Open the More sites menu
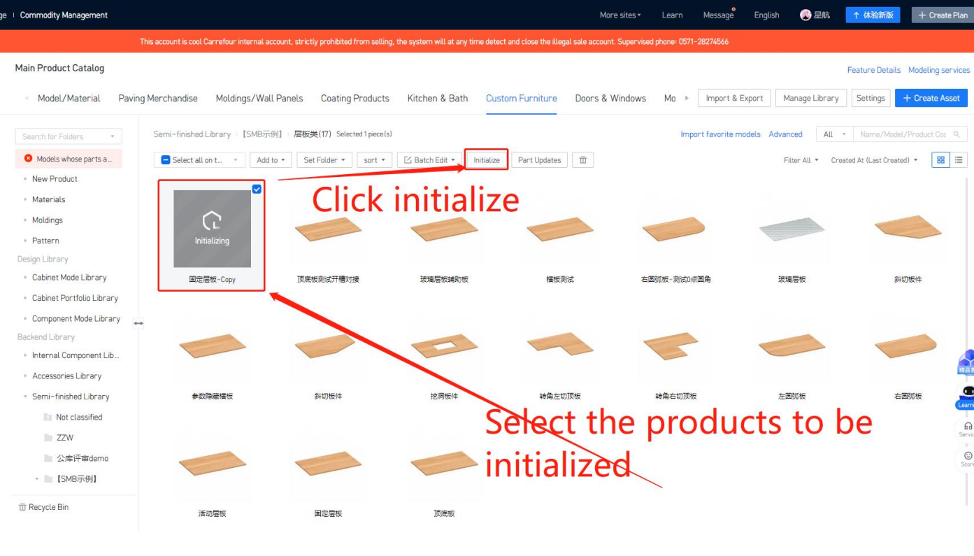This screenshot has width=974, height=556. point(620,15)
